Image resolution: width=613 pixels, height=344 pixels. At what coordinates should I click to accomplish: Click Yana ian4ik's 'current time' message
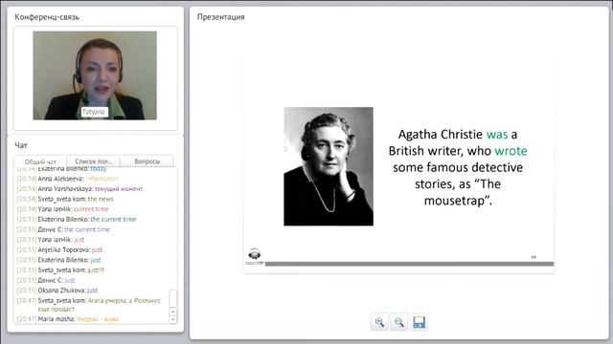click(62, 209)
